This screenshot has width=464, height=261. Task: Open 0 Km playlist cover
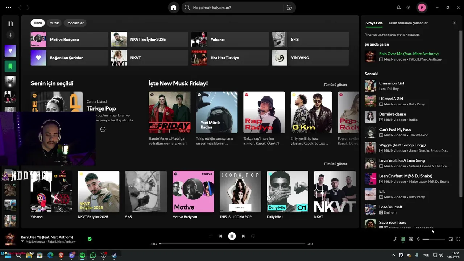(311, 112)
